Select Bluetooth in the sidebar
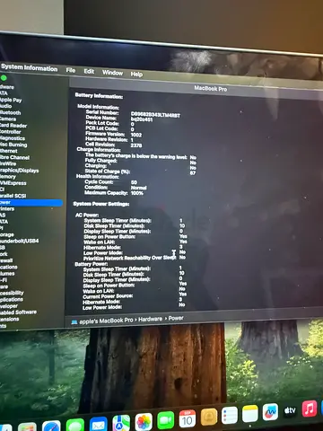Screen dimensions: 323x431 10,112
